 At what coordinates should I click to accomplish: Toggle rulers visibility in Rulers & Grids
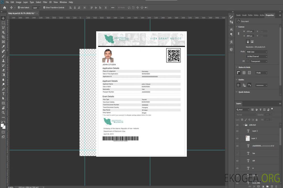click(238, 73)
